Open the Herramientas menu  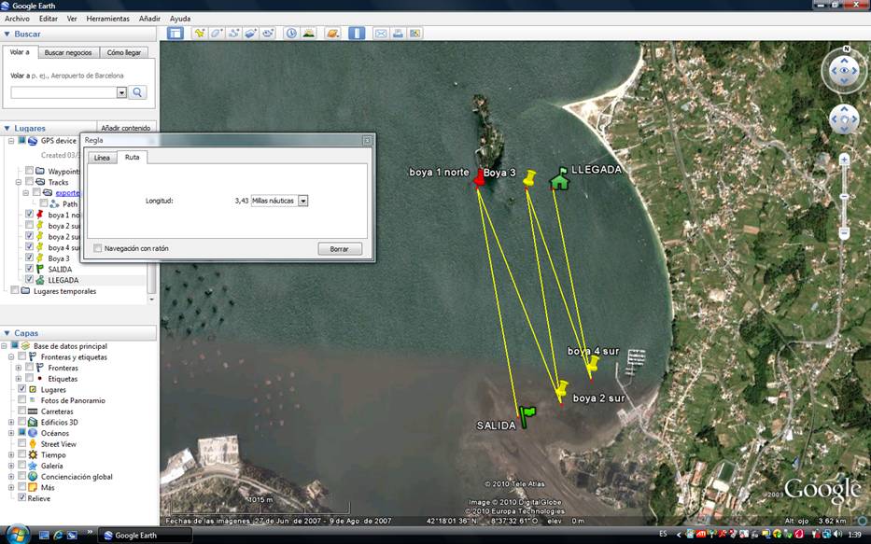point(107,19)
